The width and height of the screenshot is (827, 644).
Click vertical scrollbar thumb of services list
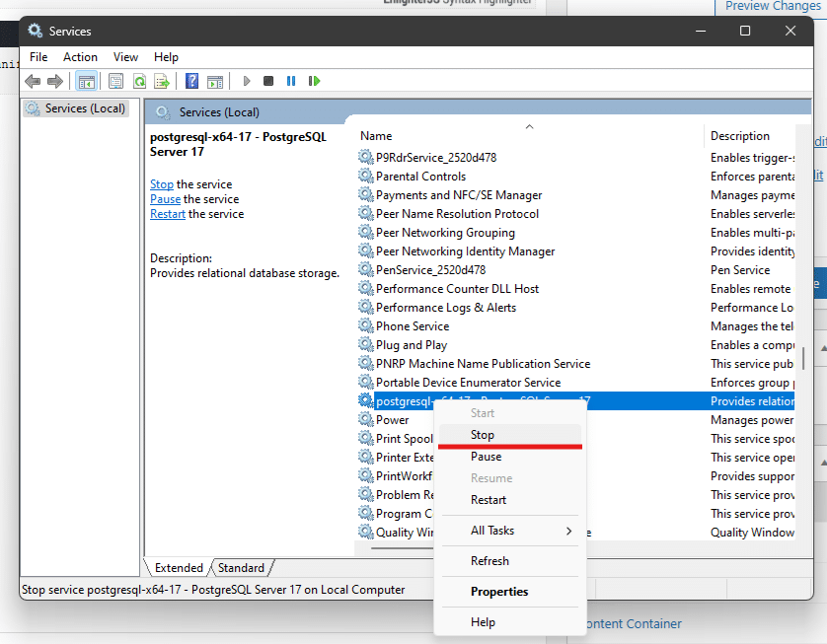coord(803,358)
